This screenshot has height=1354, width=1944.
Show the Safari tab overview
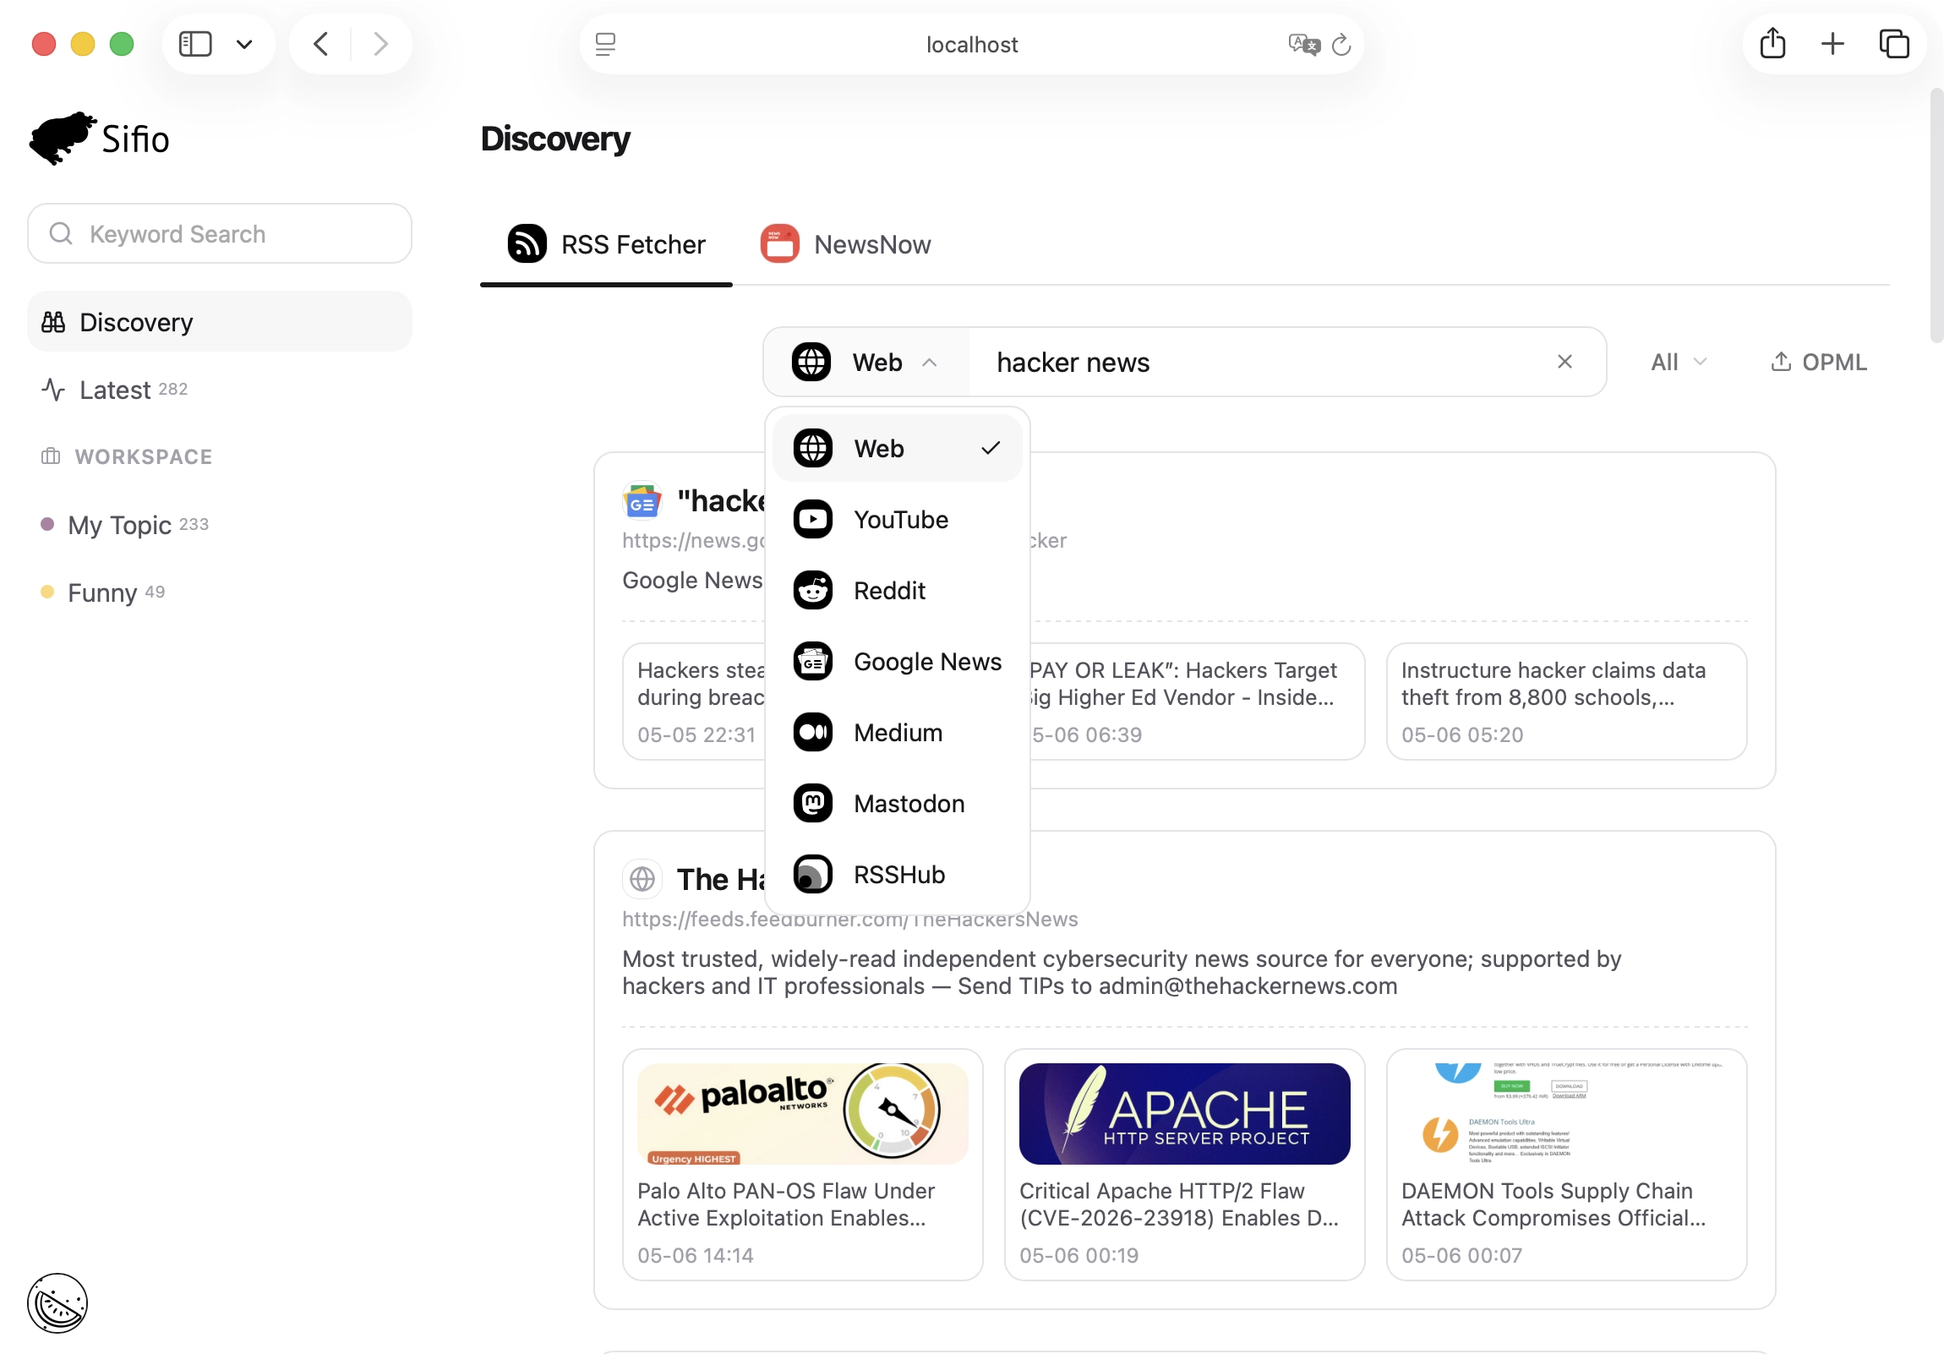click(1894, 44)
